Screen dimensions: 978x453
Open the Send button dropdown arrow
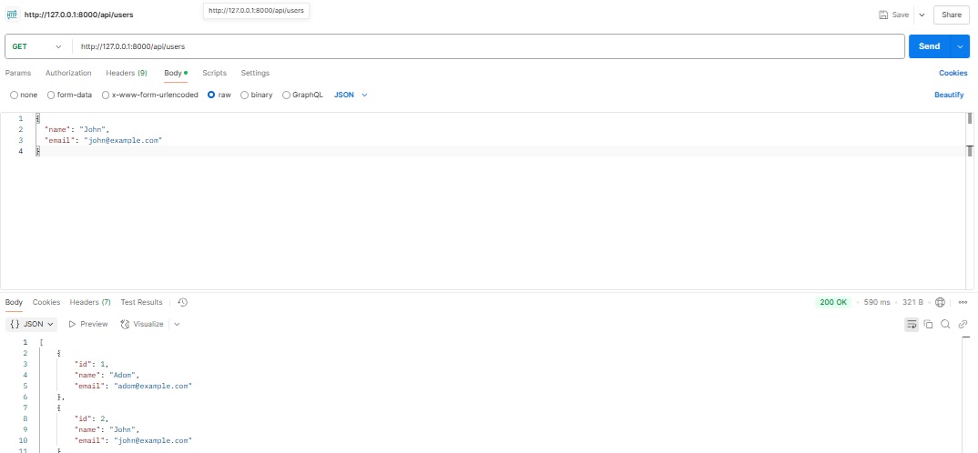coord(960,46)
